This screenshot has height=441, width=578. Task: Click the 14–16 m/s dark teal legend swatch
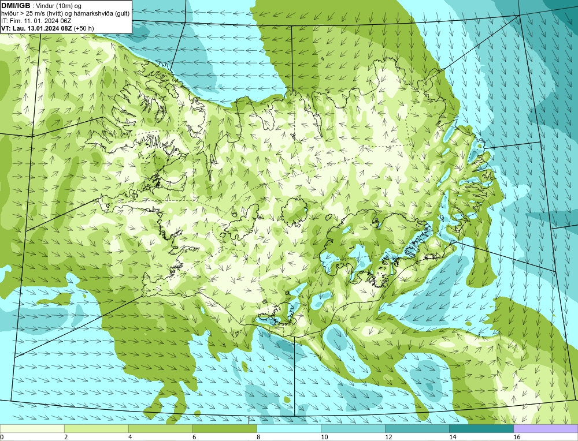click(481, 428)
